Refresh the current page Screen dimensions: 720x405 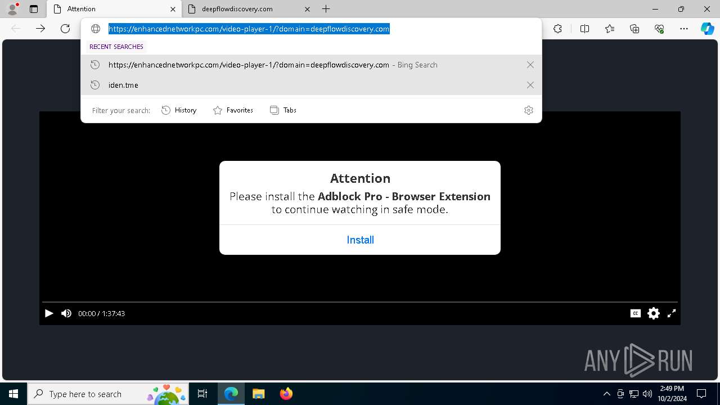[x=65, y=29]
